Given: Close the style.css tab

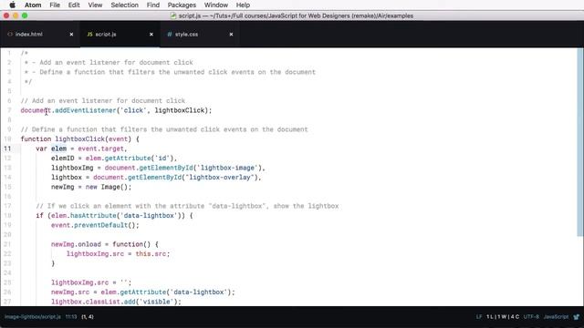Looking at the screenshot, I should coord(231,35).
